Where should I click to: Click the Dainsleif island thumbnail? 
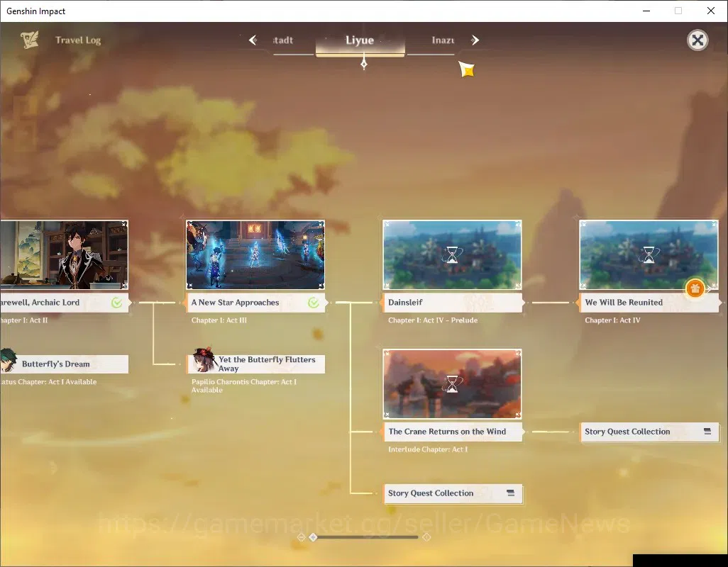tap(452, 255)
